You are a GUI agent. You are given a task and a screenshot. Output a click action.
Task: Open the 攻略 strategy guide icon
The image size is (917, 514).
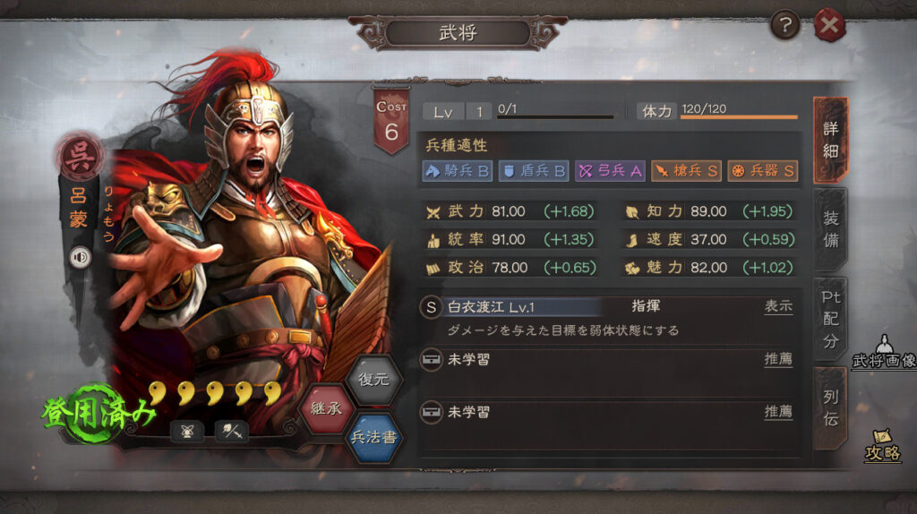[882, 446]
